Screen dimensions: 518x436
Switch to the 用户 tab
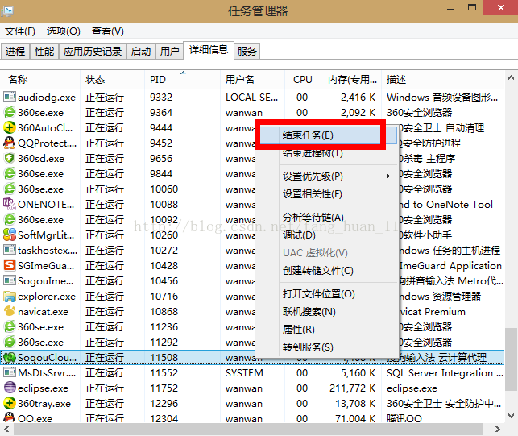tap(169, 52)
